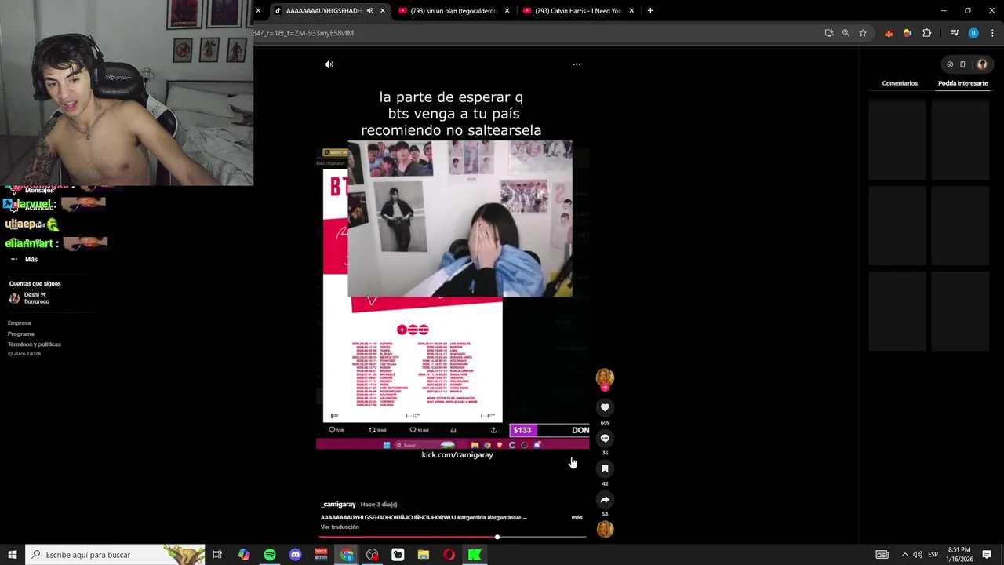The image size is (1004, 565).
Task: Open Windows notifications center
Action: (987, 555)
